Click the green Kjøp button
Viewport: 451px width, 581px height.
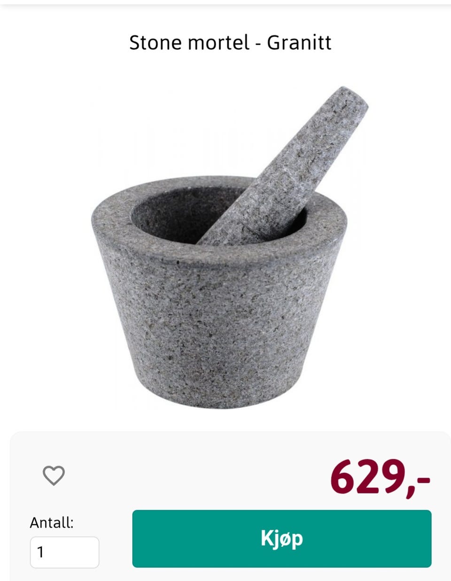point(282,539)
